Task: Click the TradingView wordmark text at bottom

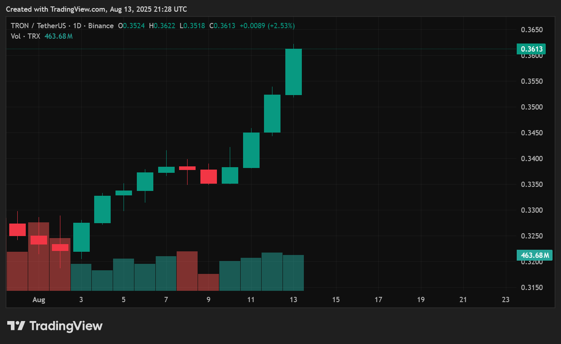Action: tap(66, 325)
